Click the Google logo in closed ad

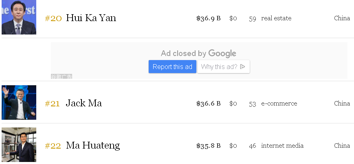coord(222,53)
